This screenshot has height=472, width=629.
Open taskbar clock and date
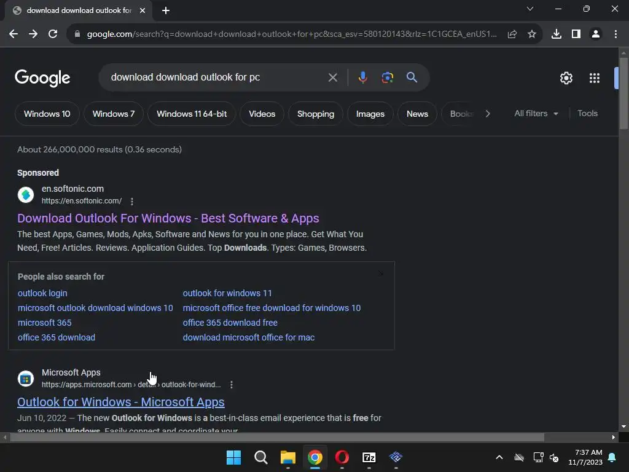tap(585, 457)
